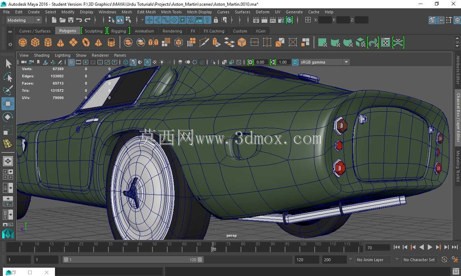Click the Undo arrow icon
Viewport: 461px width, 276px height.
pyautogui.click(x=79, y=20)
